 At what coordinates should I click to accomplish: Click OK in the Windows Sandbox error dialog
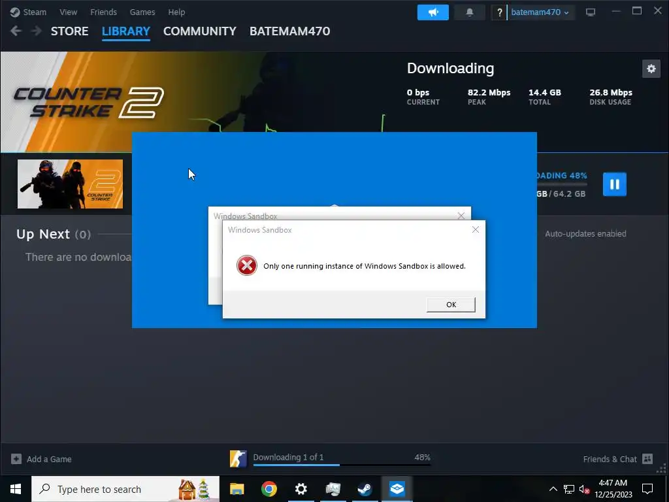click(451, 305)
